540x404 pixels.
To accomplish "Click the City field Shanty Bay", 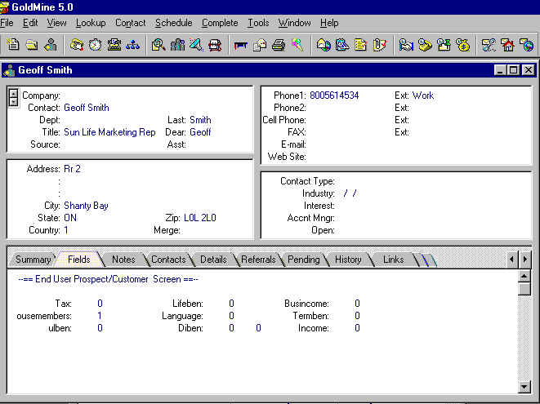I will click(x=86, y=206).
